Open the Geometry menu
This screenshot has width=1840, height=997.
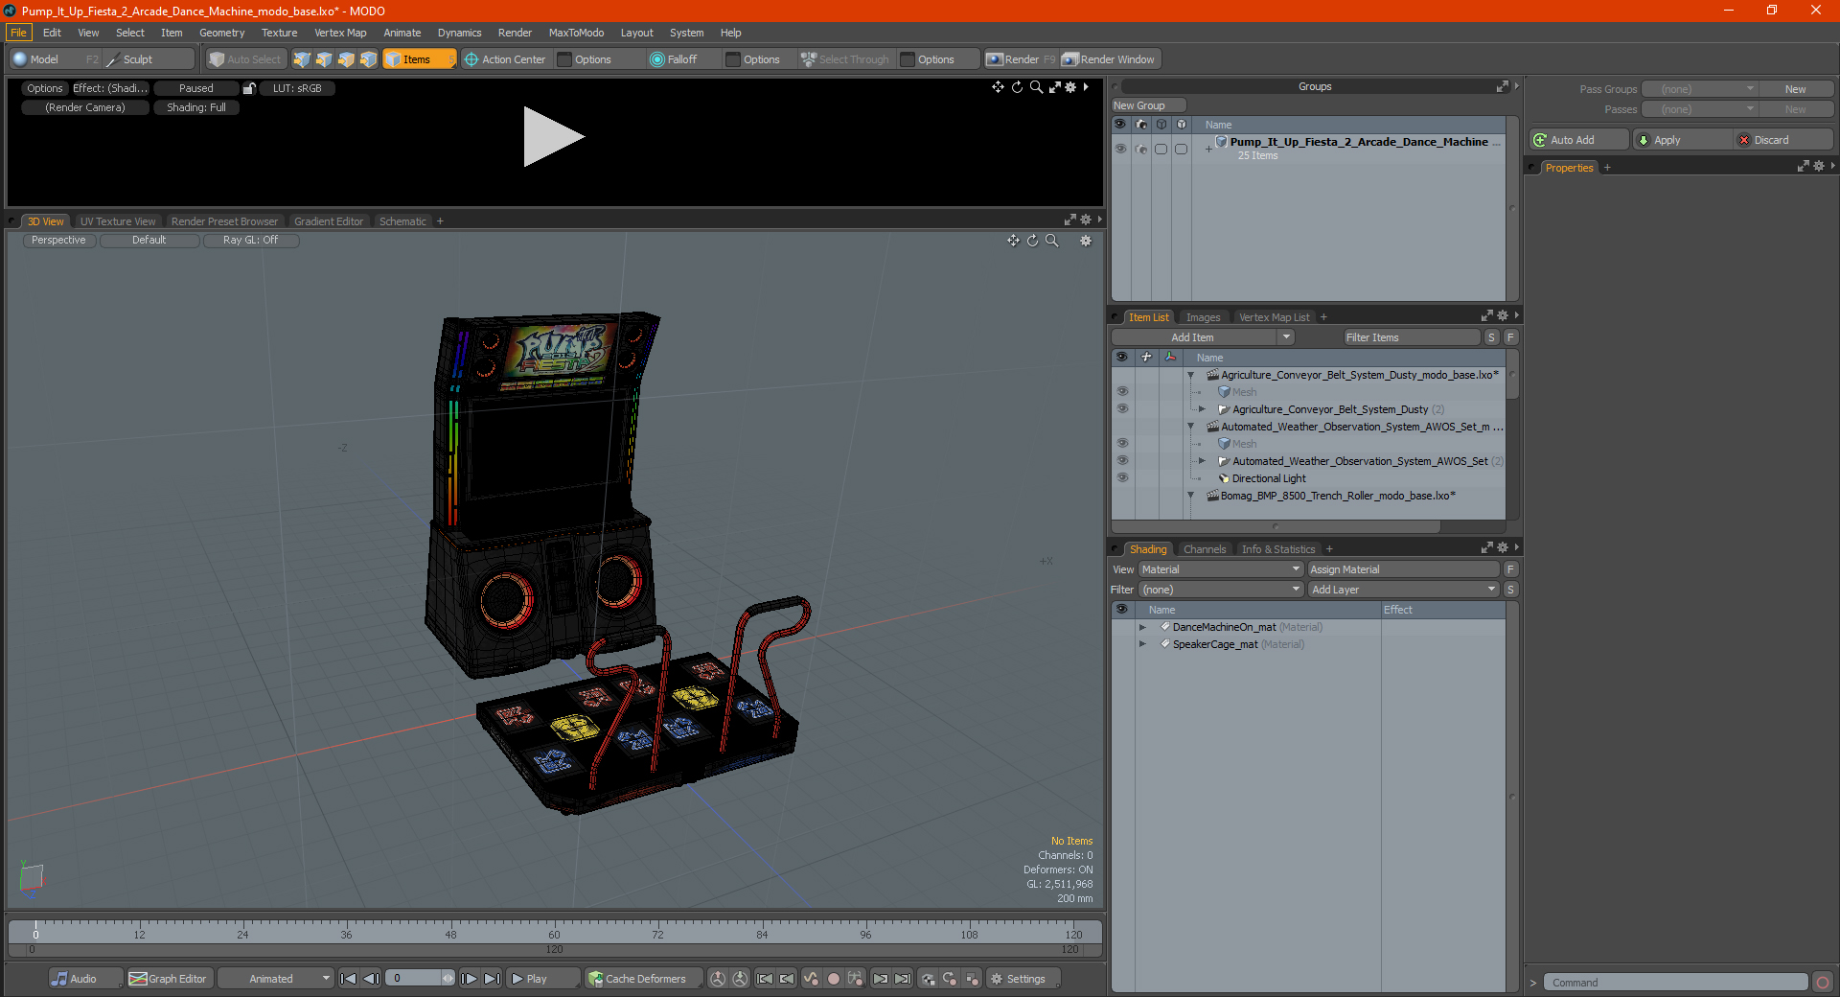[x=221, y=33]
